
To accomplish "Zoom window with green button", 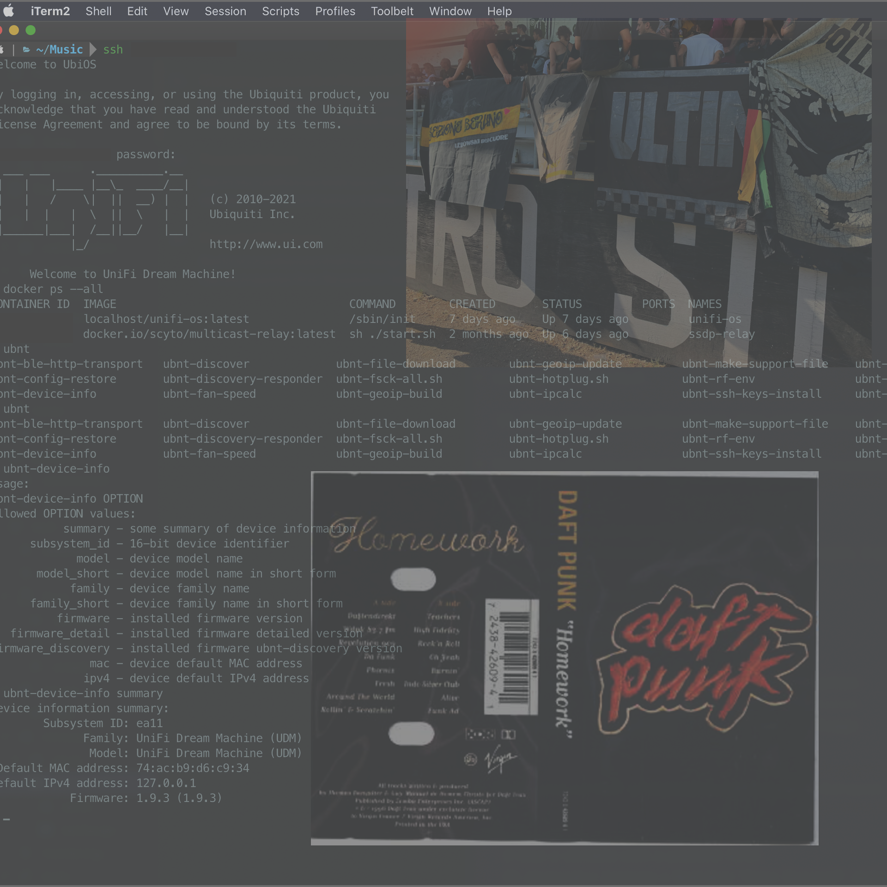I will coord(30,30).
